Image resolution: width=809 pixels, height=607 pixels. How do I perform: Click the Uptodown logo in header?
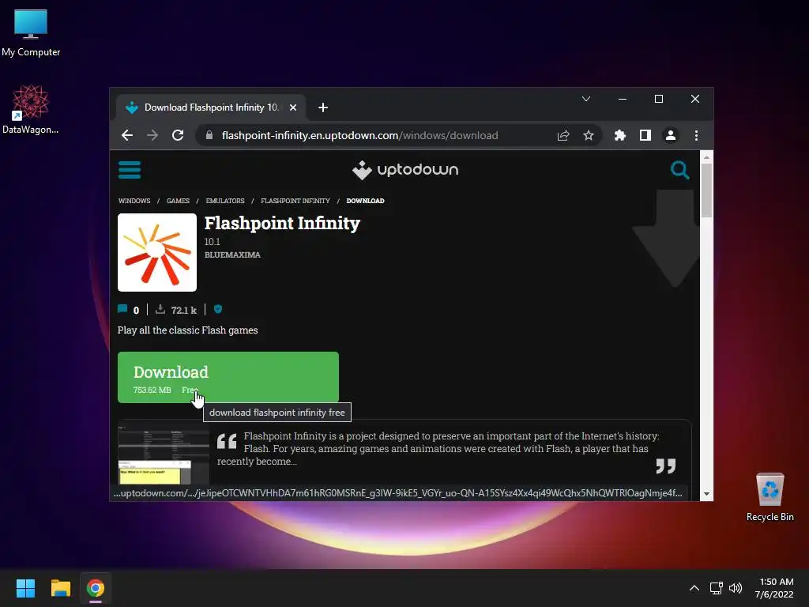[x=405, y=170]
